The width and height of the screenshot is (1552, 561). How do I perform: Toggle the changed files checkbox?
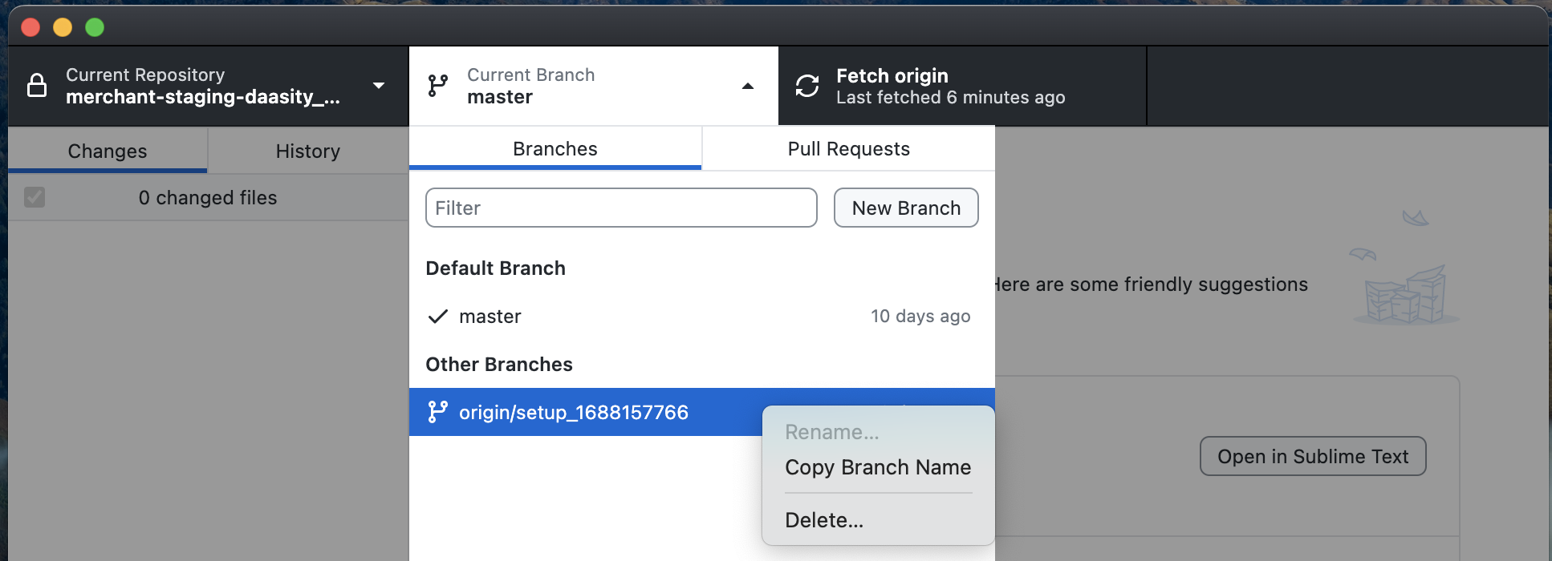point(35,197)
